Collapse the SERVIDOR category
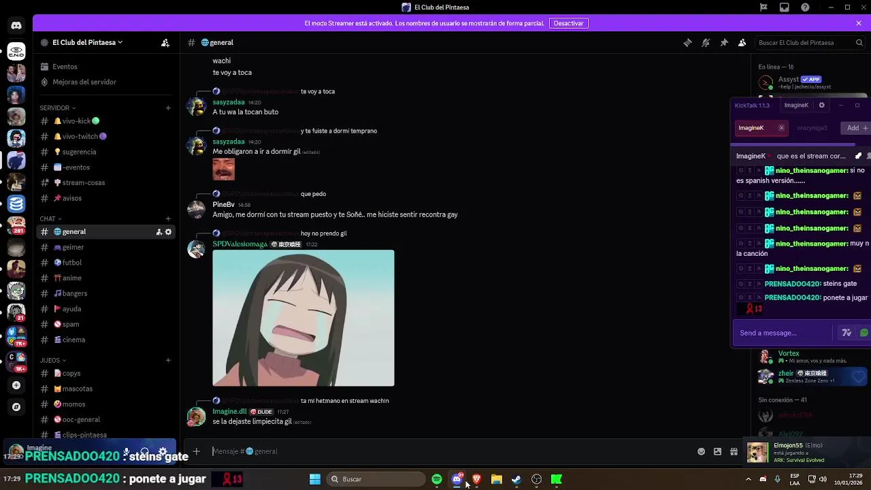This screenshot has height=490, width=871. 58,108
